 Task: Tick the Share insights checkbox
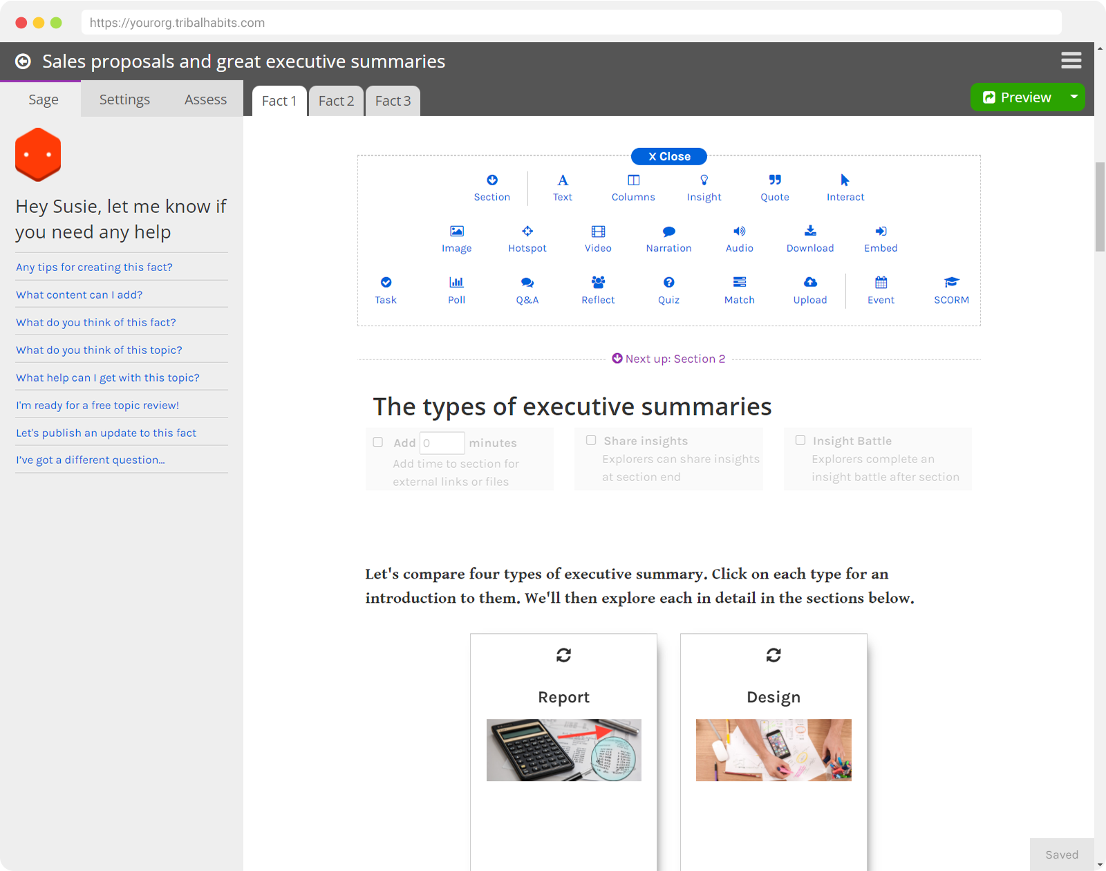point(591,440)
